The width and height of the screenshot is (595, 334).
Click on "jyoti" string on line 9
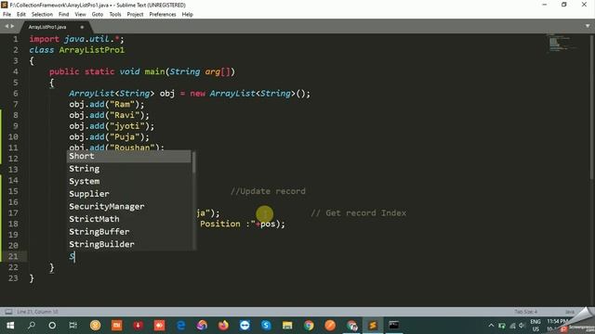(x=127, y=126)
